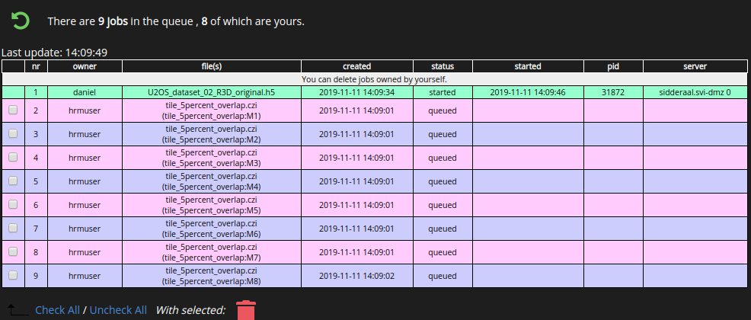
Task: Click the green refresh queue icon
Action: point(21,21)
